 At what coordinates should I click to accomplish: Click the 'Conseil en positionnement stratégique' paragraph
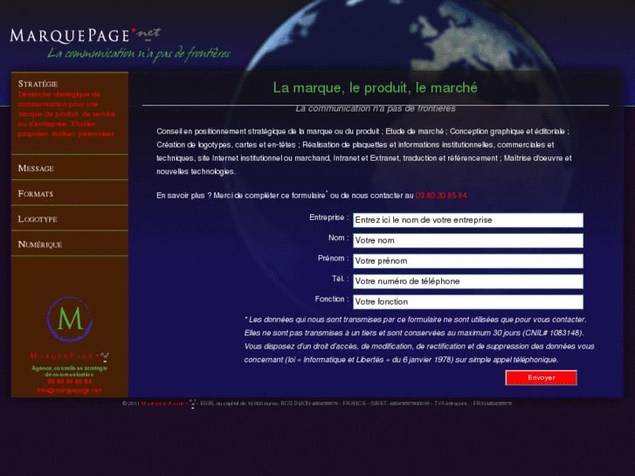364,151
